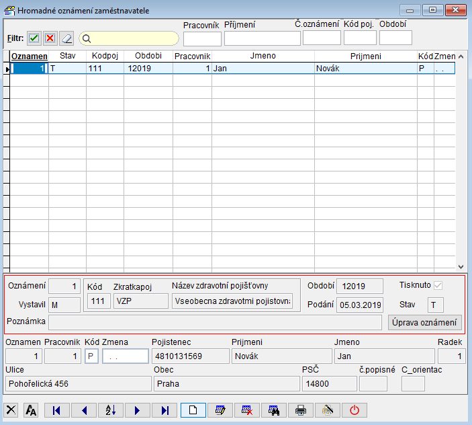472x425 pixels.
Task: Click the Č.oznámení filter field
Action: coord(322,38)
